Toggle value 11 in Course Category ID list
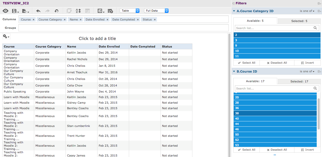Image resolution: width=322 pixels, height=157 pixels. pos(277,56)
